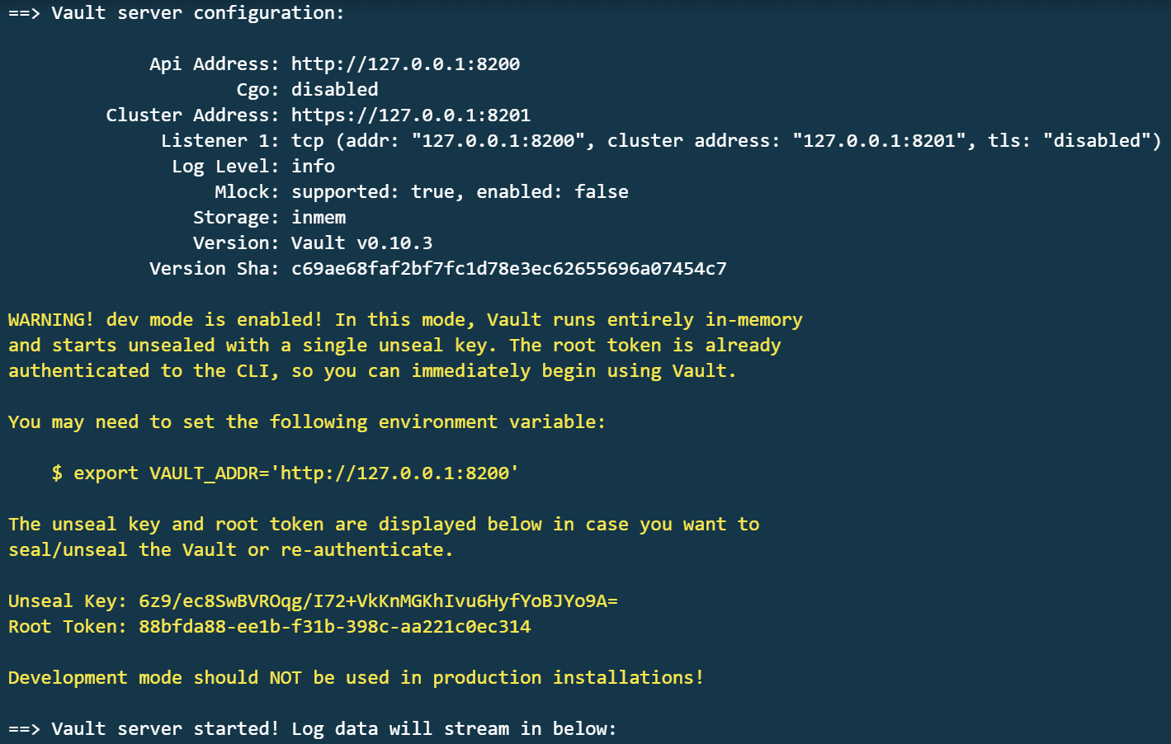
Task: Click the Cgo disabled value
Action: point(334,90)
